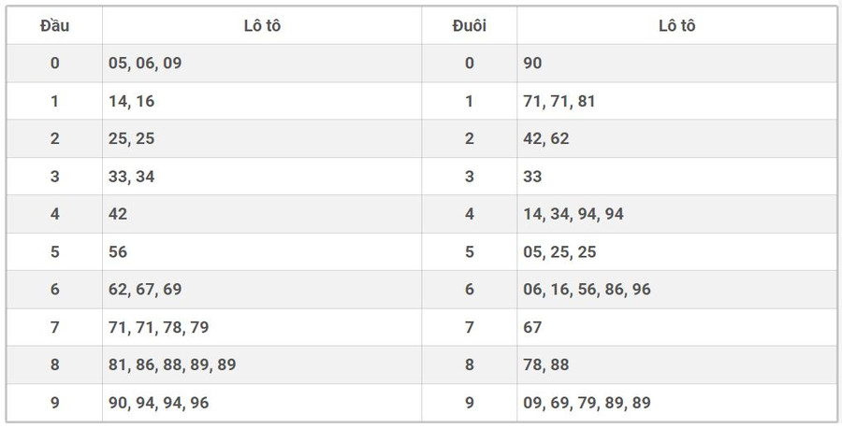
Task: Select the 71, 71, 78, 79 cell
Action: tap(158, 327)
